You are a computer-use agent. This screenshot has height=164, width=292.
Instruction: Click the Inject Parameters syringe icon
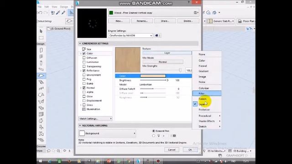coord(63,13)
